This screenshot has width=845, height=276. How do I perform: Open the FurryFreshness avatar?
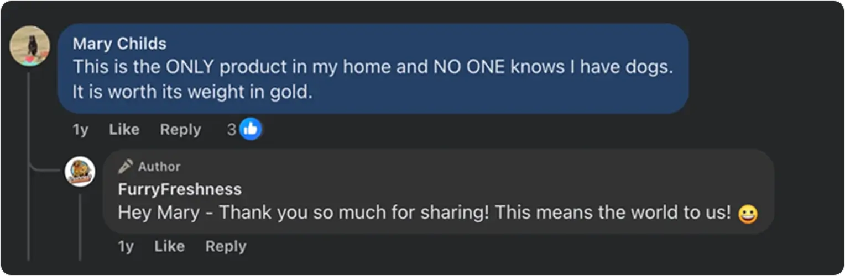(80, 171)
